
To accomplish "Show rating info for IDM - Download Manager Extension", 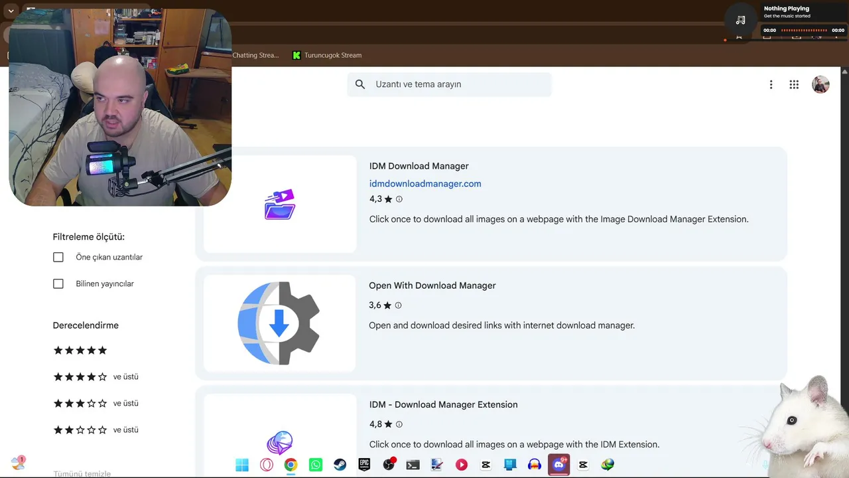I will [399, 424].
